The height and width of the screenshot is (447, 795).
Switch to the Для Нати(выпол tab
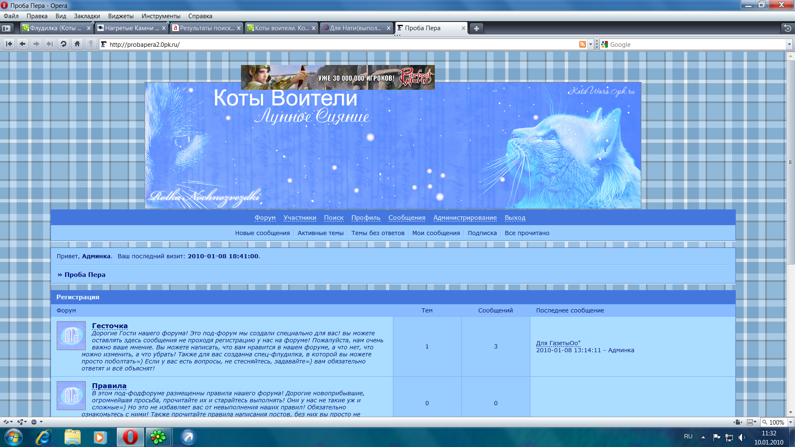[x=356, y=28]
